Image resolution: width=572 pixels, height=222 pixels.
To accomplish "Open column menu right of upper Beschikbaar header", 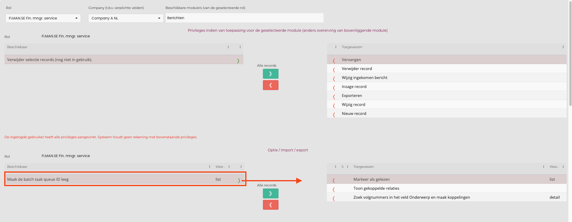I will (228, 47).
